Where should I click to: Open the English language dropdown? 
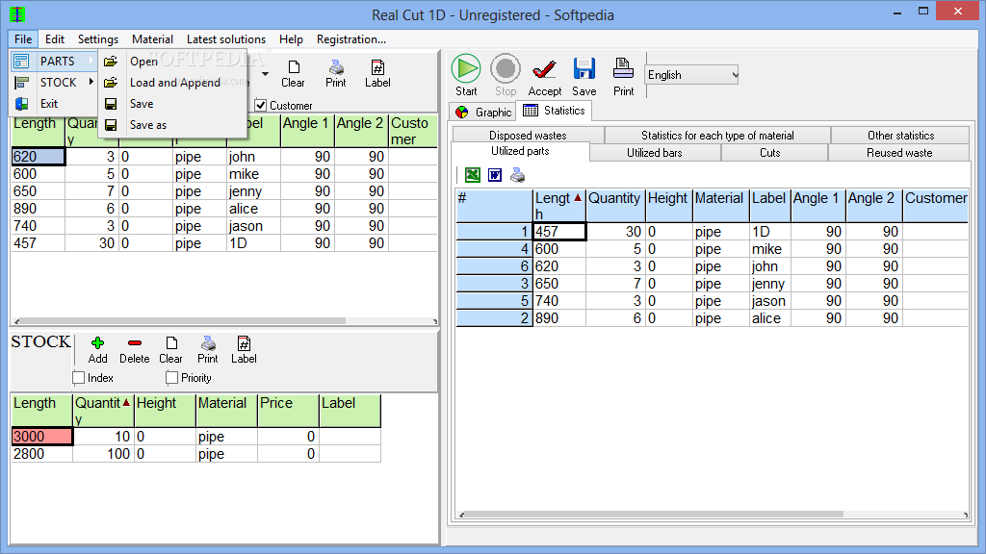(691, 75)
